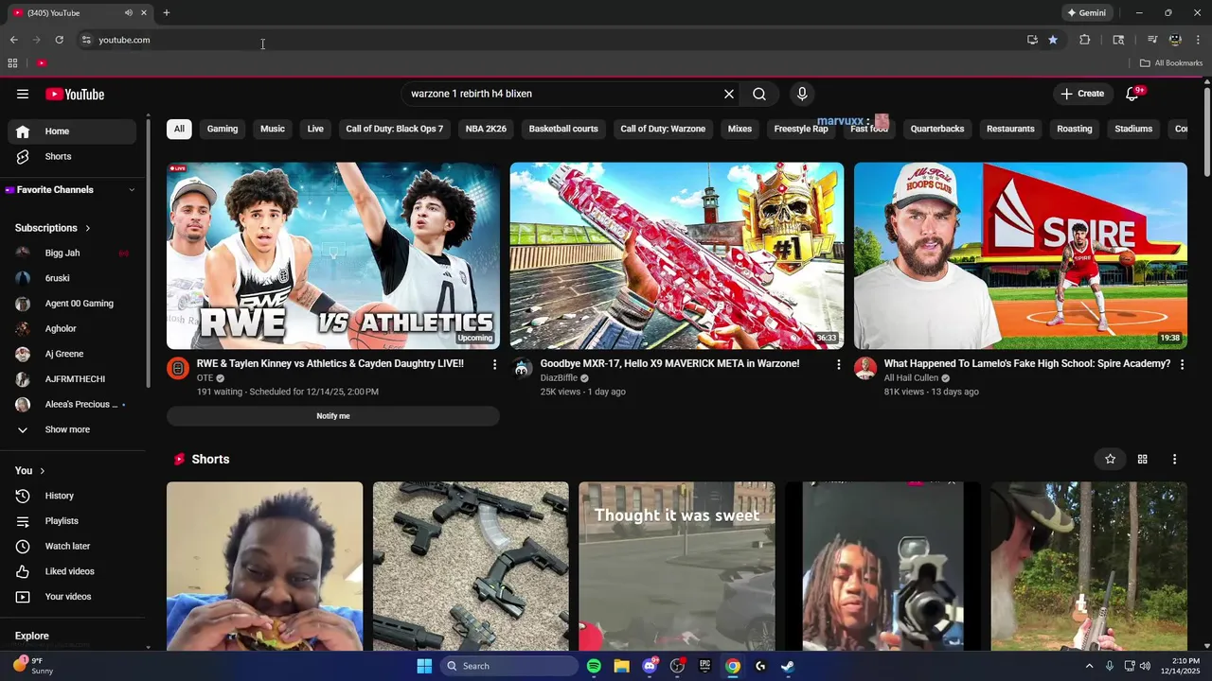Clear the search box with X
The image size is (1212, 681).
tap(729, 94)
